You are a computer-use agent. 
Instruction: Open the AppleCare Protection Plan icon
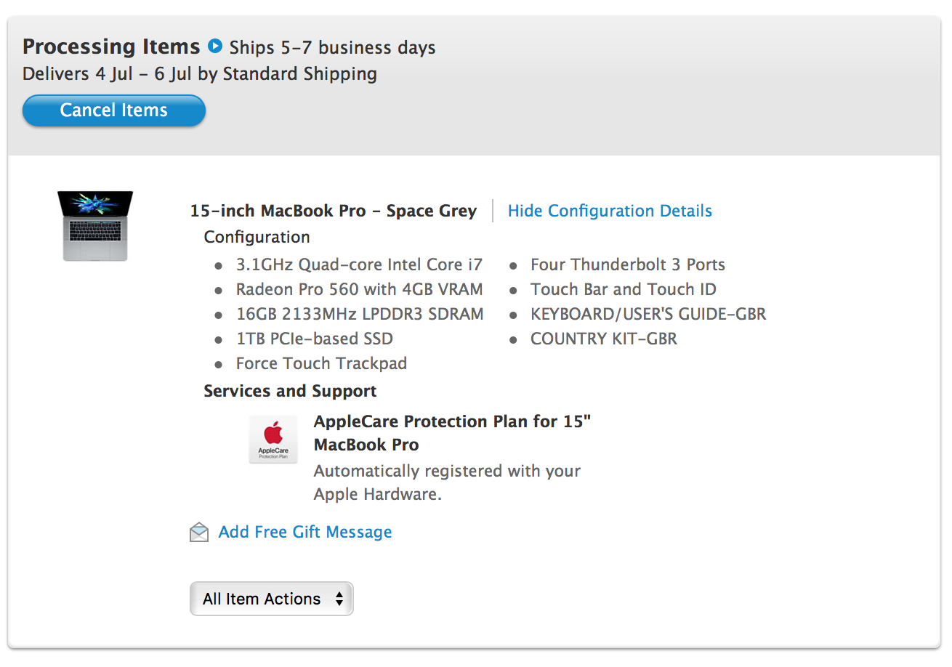click(x=273, y=440)
